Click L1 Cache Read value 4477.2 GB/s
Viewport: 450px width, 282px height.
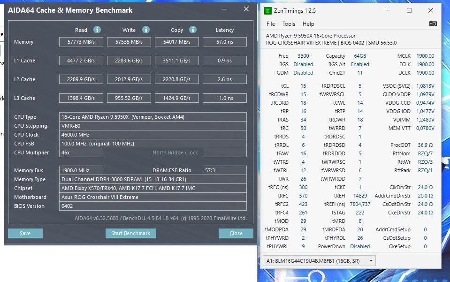(81, 61)
